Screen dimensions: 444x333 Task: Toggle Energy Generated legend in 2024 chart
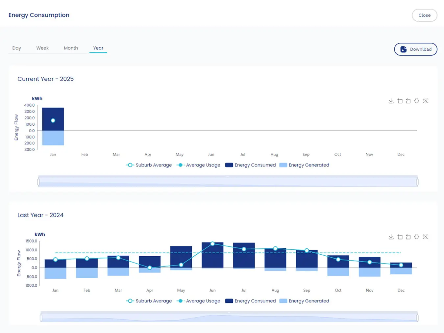coord(304,301)
